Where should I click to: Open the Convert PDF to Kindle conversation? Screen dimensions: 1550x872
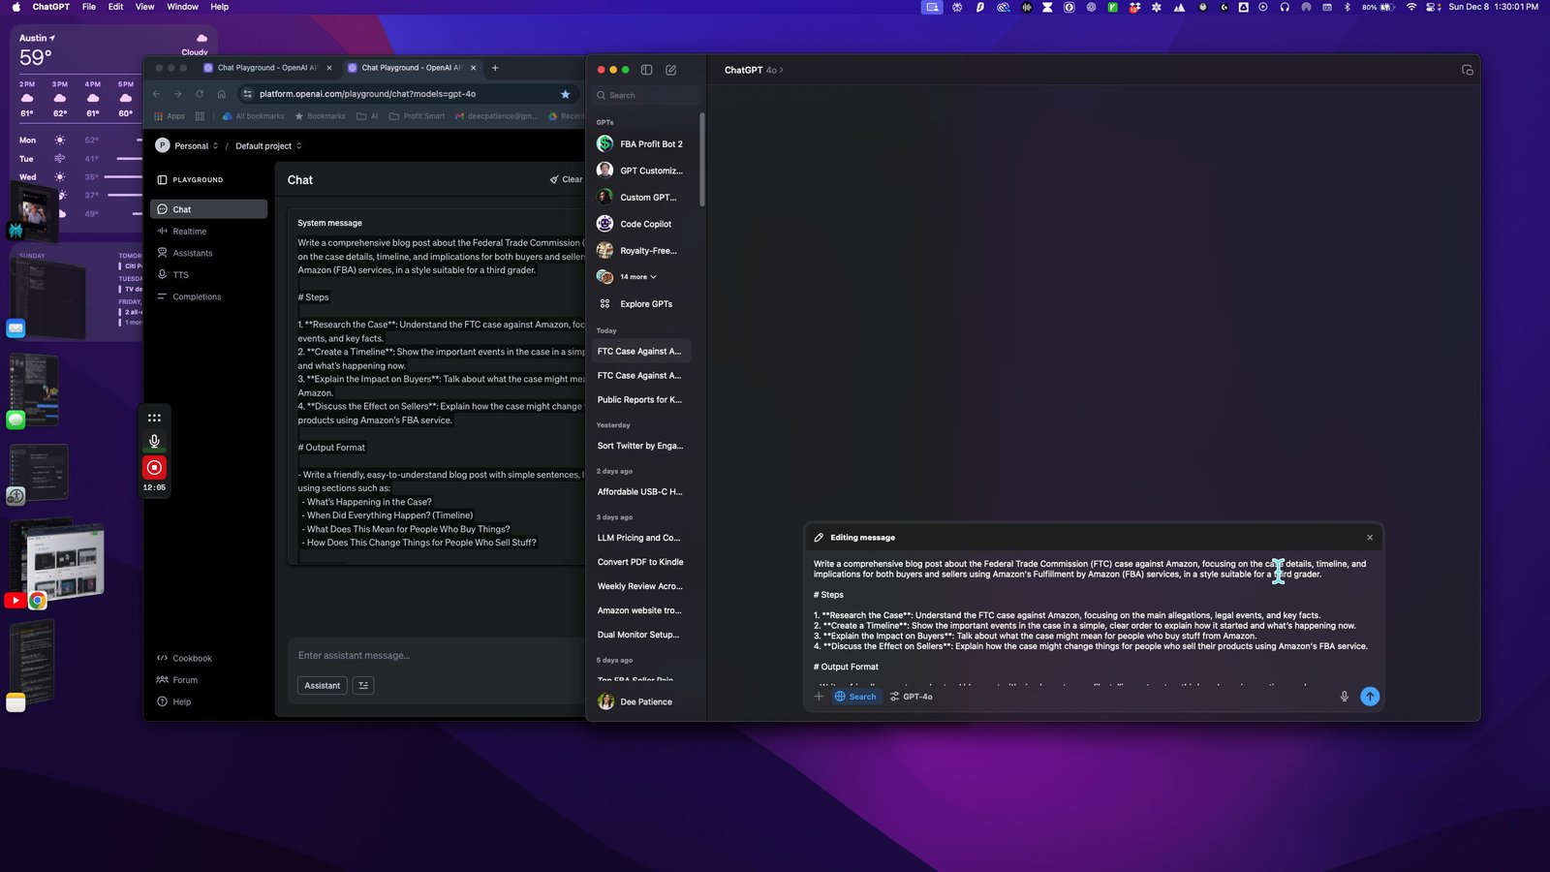(641, 562)
